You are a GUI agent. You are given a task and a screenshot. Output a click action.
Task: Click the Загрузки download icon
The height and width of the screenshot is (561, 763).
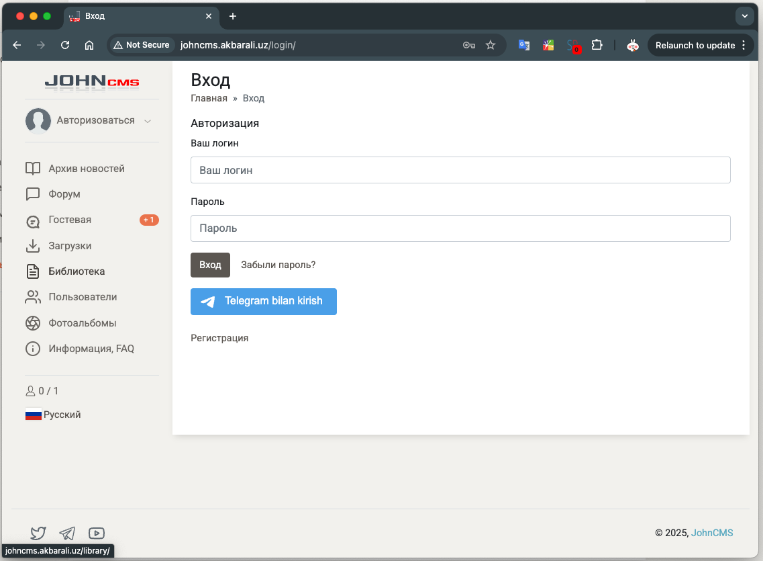(x=33, y=246)
